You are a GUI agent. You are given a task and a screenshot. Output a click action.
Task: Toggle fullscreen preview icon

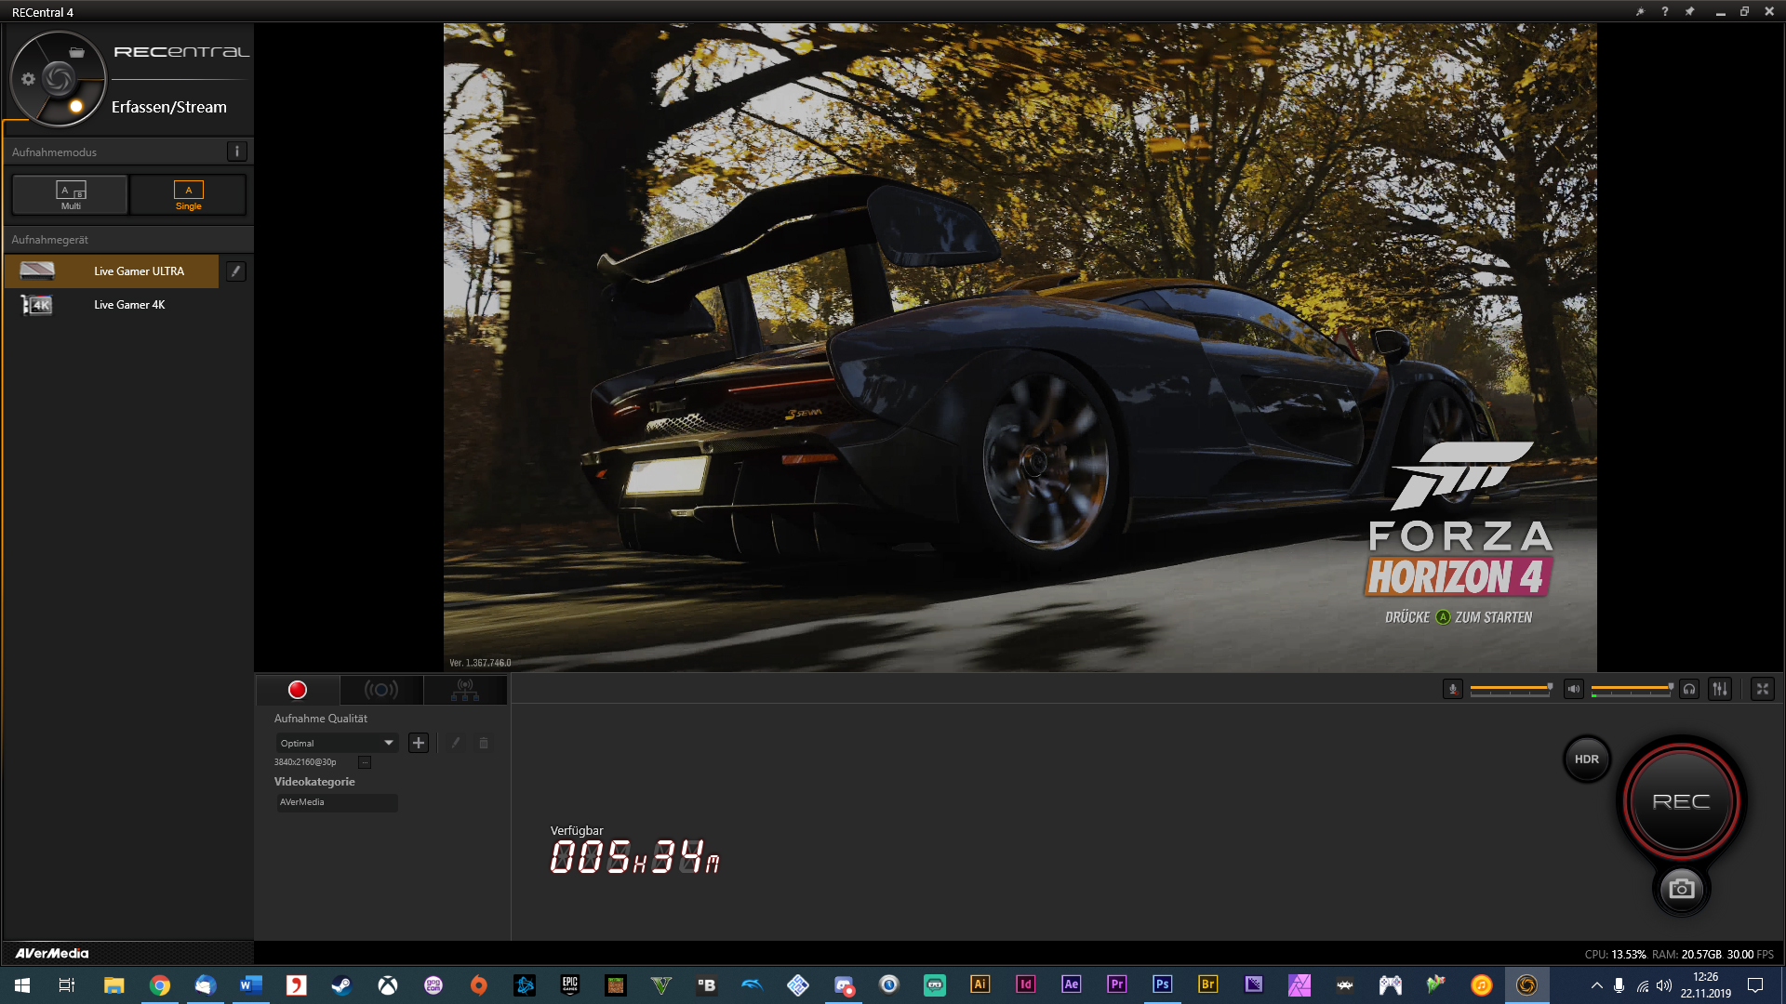pyautogui.click(x=1762, y=689)
